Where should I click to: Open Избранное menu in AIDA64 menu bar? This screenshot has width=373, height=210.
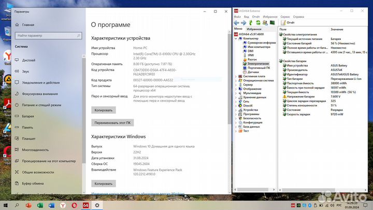270,17
